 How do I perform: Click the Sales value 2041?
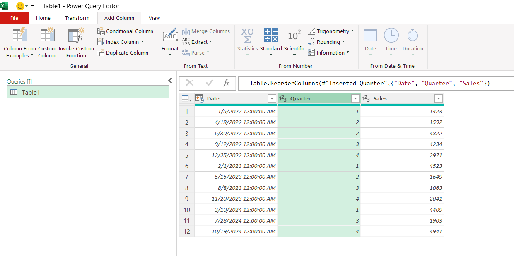coord(402,199)
